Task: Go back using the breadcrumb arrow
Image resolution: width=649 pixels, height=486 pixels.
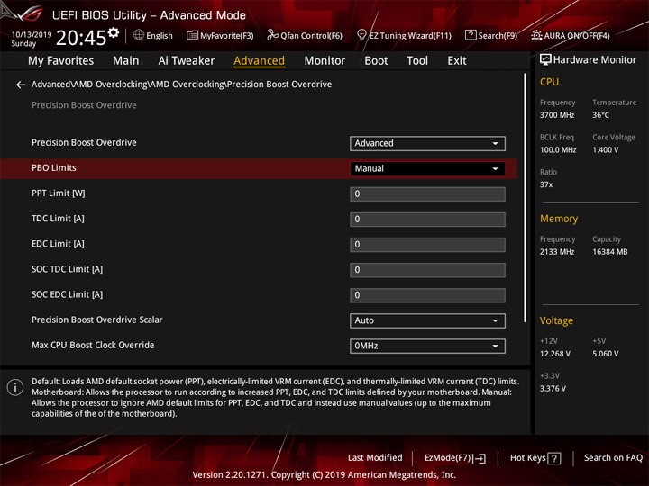Action: coord(20,85)
